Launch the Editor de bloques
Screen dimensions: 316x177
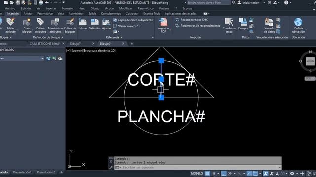(70, 26)
